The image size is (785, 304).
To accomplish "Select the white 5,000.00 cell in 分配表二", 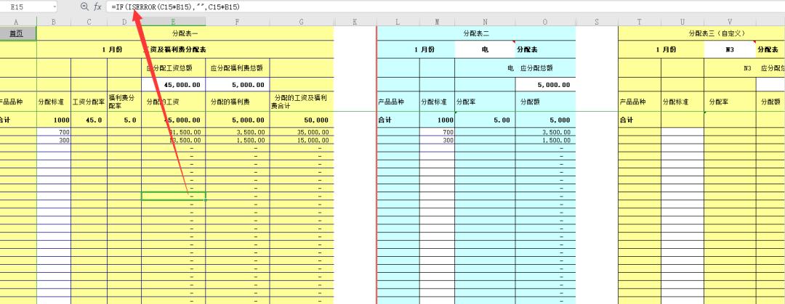I will [545, 84].
